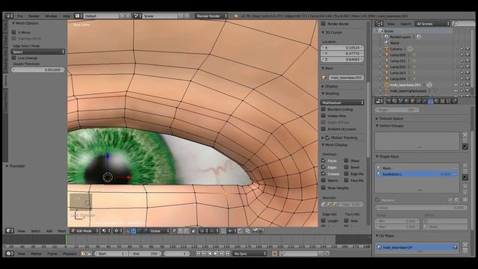Click the Blender render engine logo icon
The image size is (478, 269).
tap(236, 16)
